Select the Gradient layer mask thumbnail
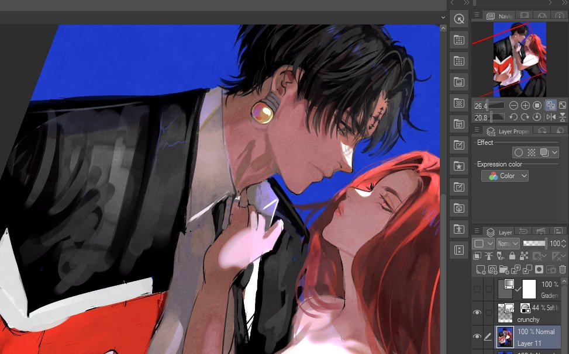This screenshot has width=569, height=354. 529,289
